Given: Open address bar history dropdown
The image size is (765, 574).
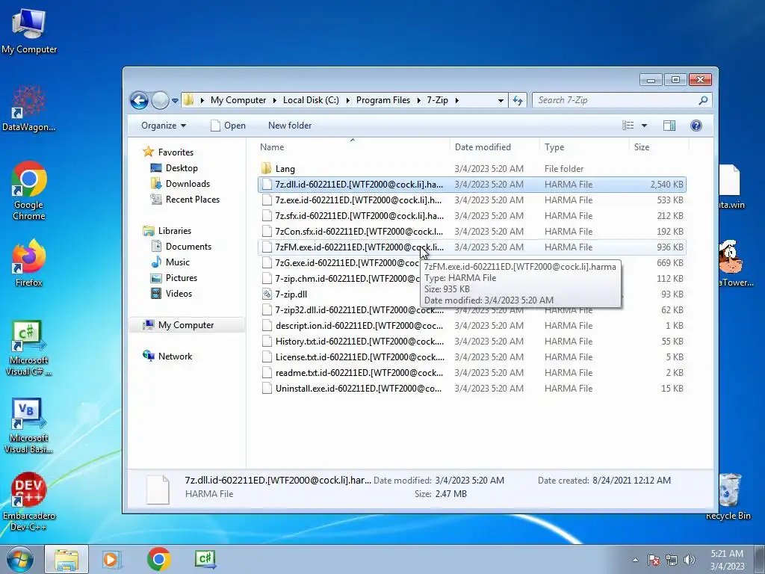Looking at the screenshot, I should tap(501, 101).
